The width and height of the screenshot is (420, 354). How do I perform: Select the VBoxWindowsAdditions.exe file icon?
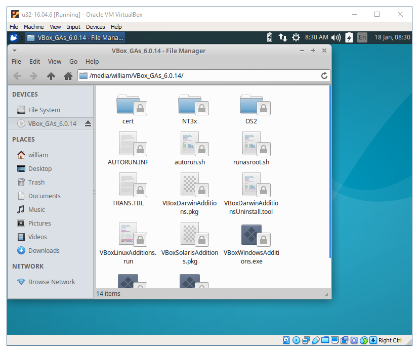(251, 235)
